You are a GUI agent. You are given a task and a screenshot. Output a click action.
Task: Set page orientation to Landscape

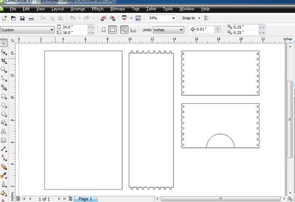point(112,29)
